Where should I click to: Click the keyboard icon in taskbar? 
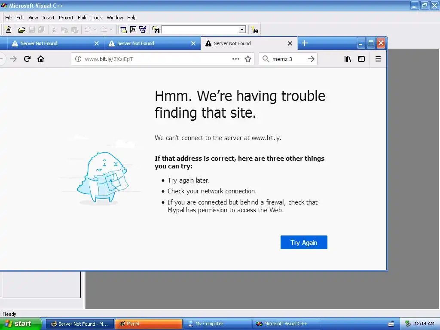[391, 324]
